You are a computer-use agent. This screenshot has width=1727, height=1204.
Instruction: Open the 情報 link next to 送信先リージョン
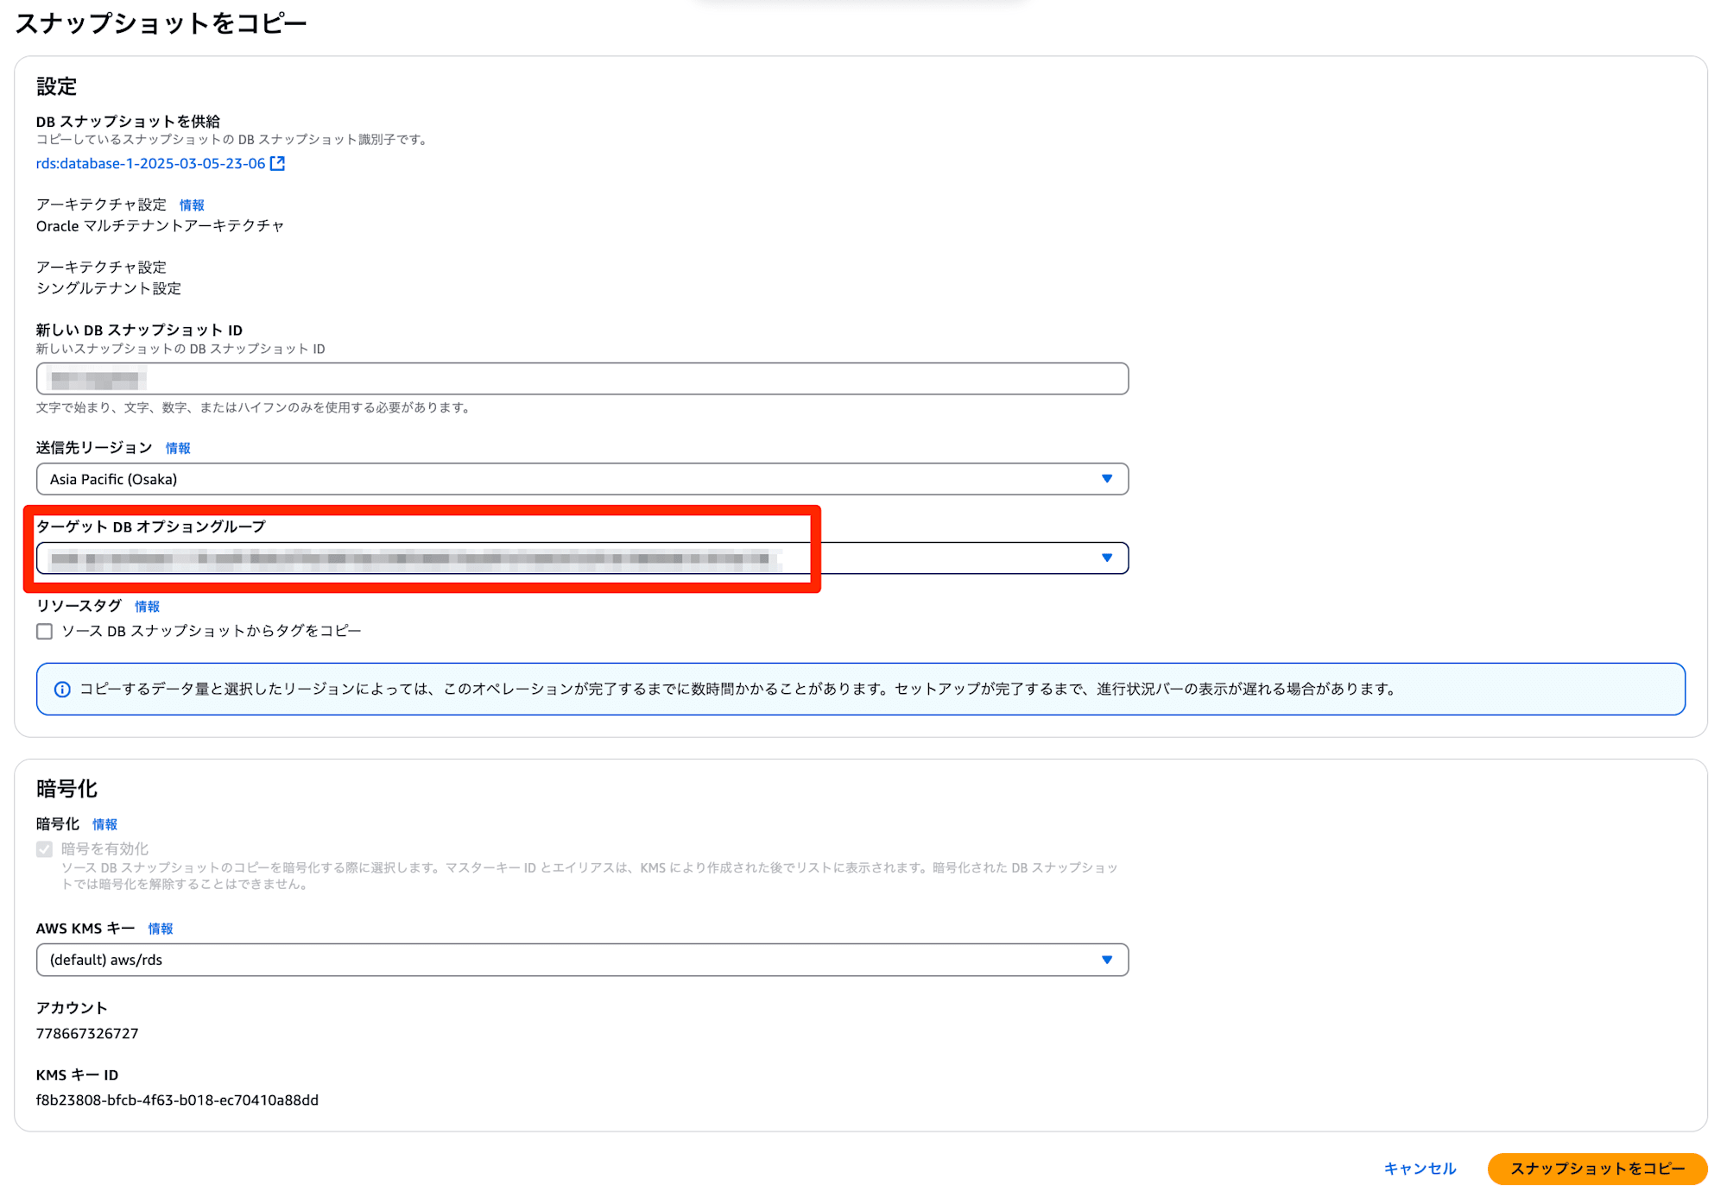178,448
